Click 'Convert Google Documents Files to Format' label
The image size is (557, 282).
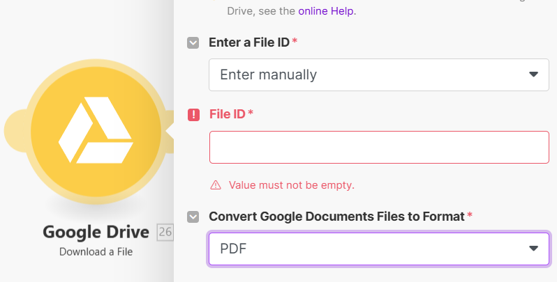pos(336,217)
